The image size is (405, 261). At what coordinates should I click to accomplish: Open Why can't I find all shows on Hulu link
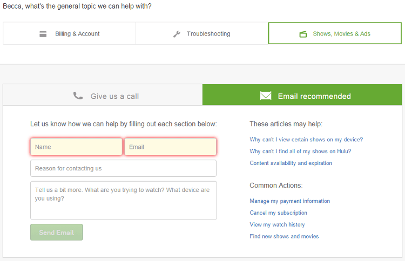[300, 152]
